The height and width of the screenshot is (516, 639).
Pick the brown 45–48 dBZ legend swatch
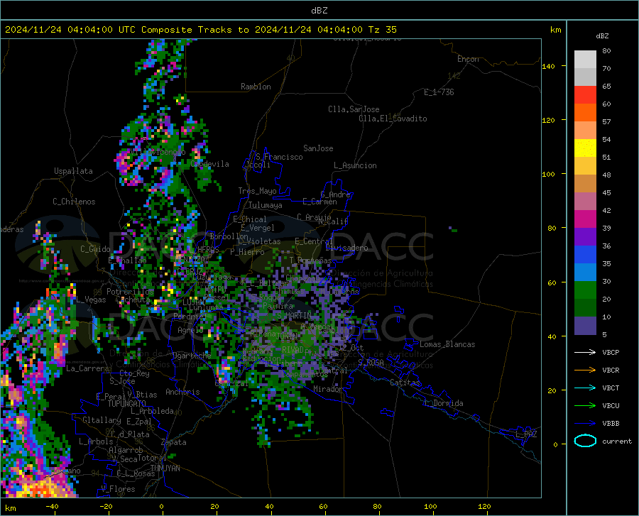585,184
